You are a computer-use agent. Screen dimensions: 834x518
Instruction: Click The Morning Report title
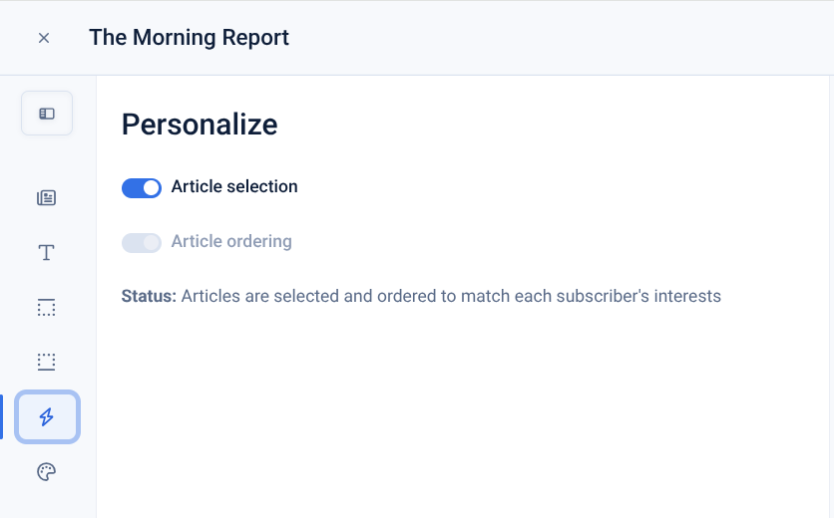point(189,38)
